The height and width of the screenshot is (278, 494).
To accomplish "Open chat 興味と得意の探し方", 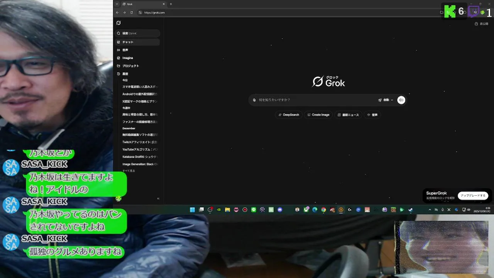I will tap(140, 115).
